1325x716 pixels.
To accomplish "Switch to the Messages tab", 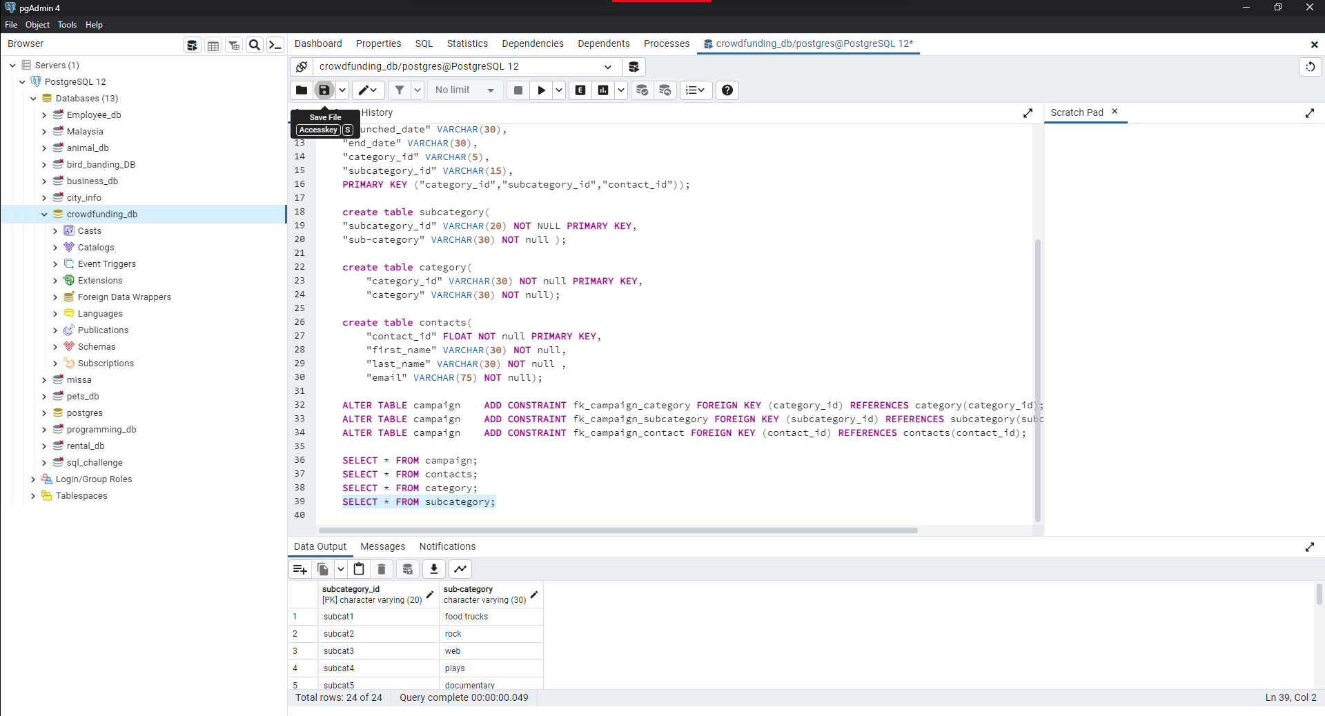I will click(x=382, y=546).
